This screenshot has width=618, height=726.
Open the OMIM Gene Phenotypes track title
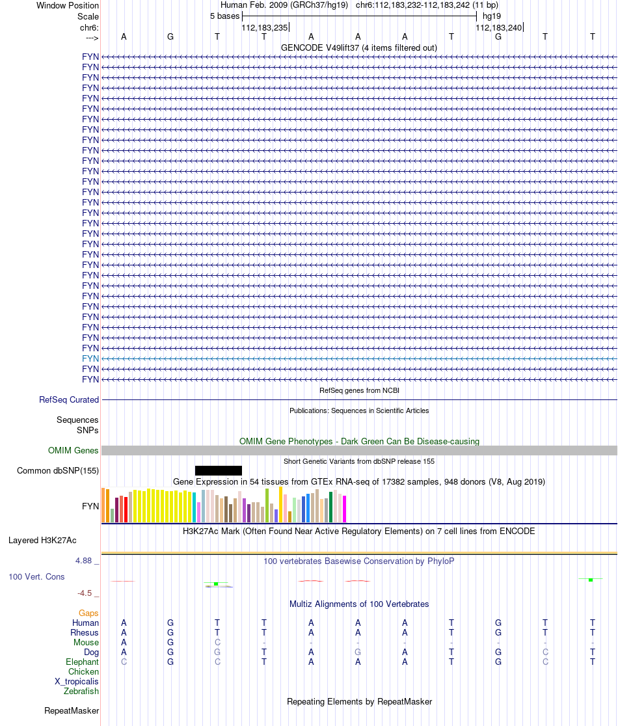pos(359,441)
